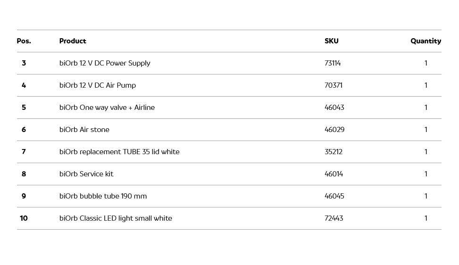Image resolution: width=459 pixels, height=265 pixels.
Task: Click position number 10 in the table
Action: coord(24,218)
